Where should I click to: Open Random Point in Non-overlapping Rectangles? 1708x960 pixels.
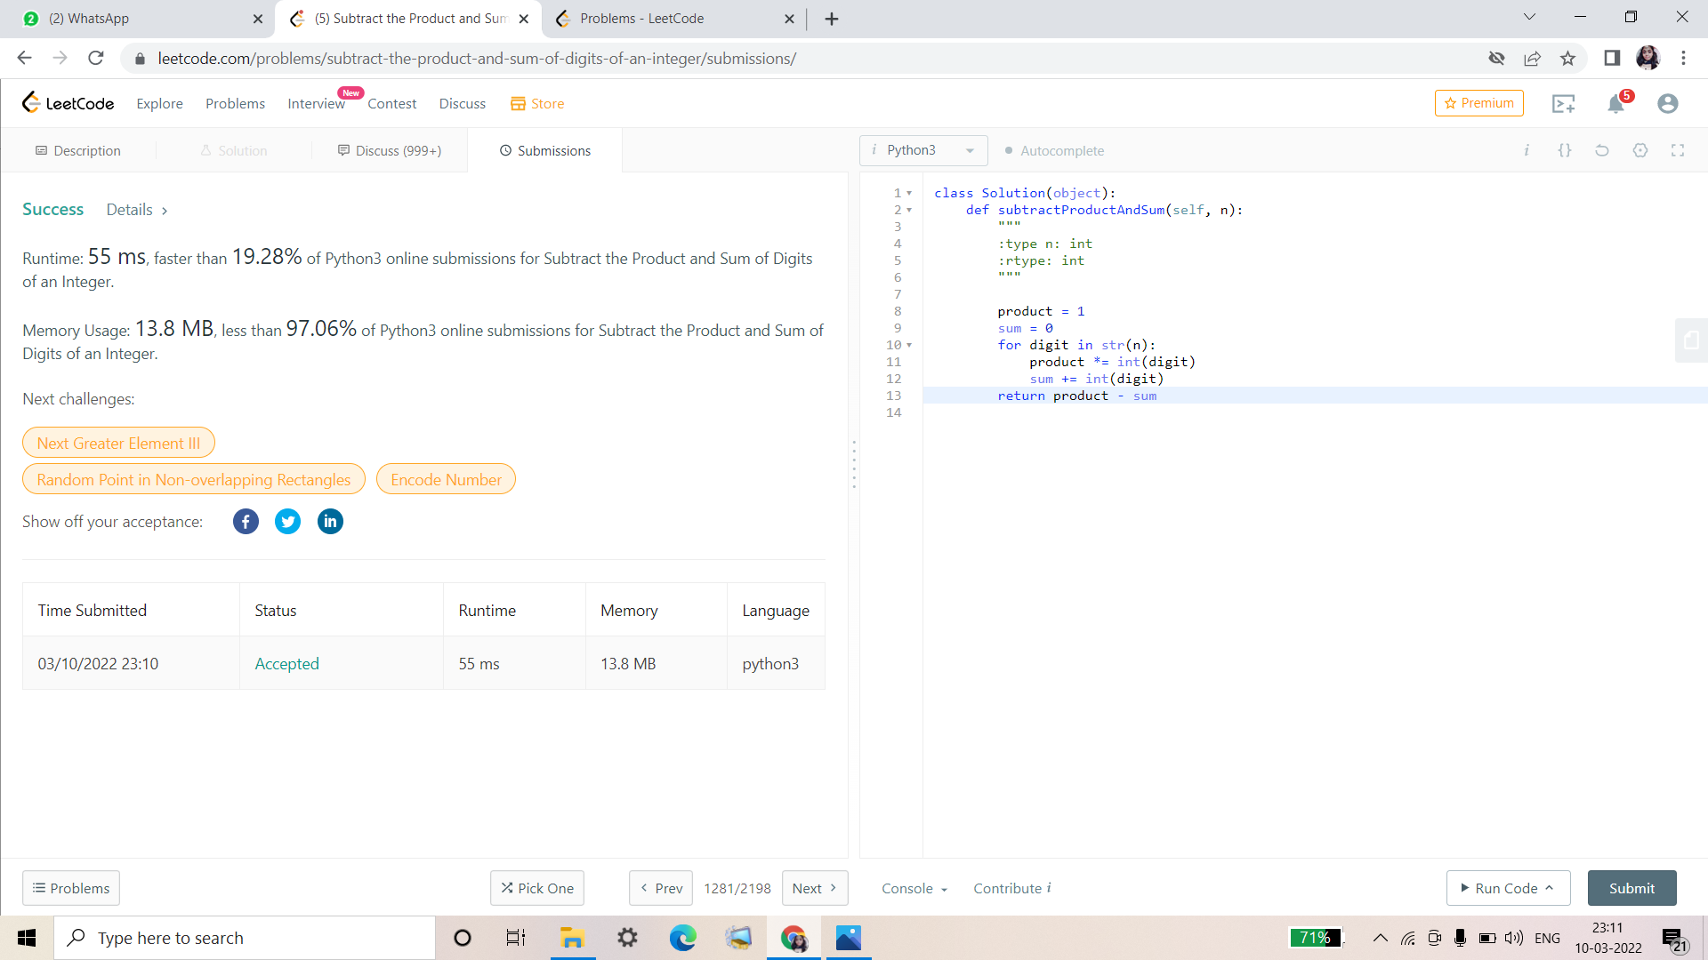[x=194, y=479]
